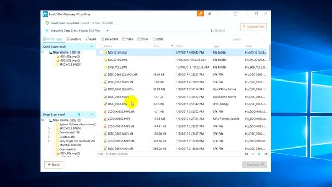Click the Back button
332x187 pixels.
click(x=53, y=165)
